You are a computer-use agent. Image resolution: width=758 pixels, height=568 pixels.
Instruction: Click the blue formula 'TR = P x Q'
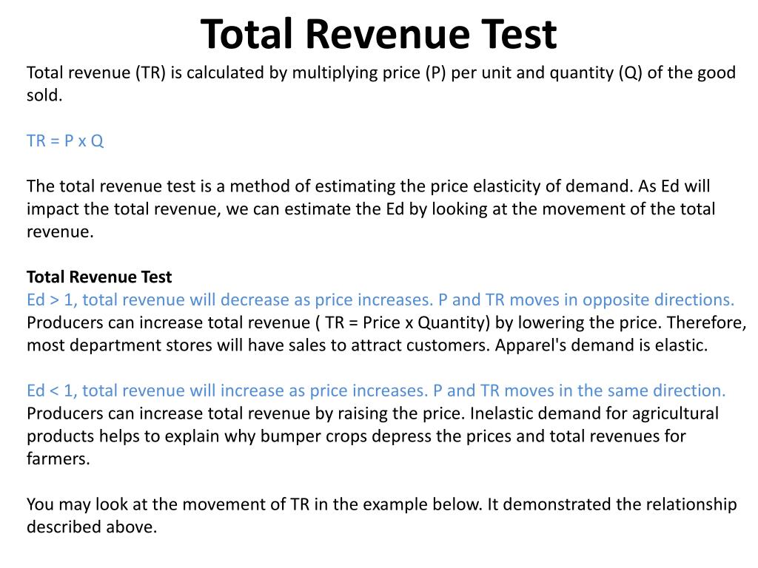pyautogui.click(x=65, y=141)
